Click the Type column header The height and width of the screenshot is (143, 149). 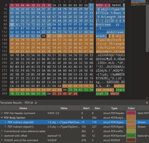114,108
